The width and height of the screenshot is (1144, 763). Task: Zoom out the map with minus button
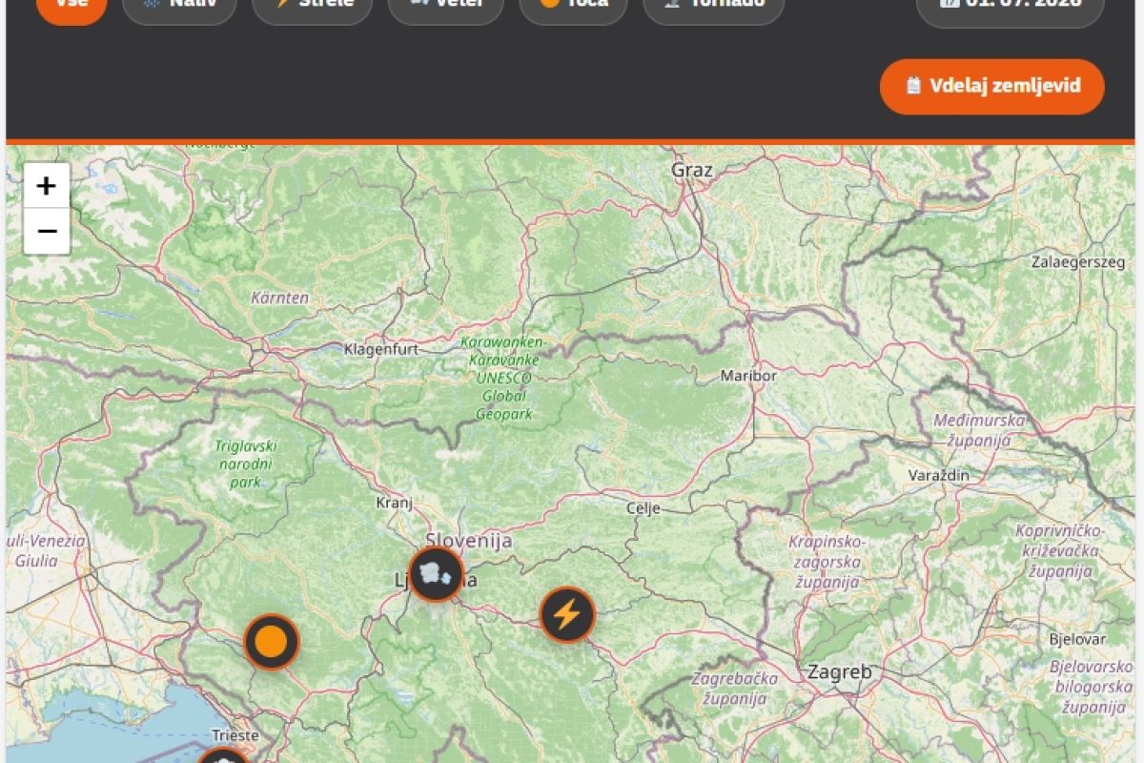tap(47, 232)
